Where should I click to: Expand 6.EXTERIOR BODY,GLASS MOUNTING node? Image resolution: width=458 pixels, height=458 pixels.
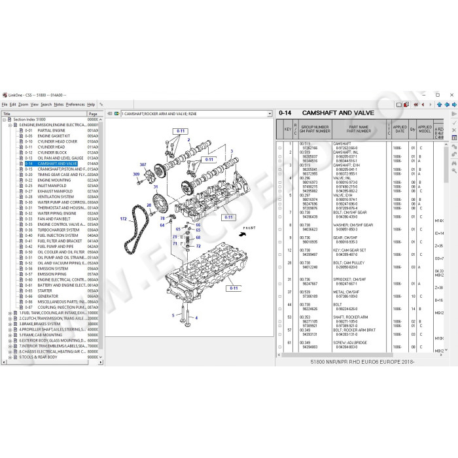click(10, 341)
